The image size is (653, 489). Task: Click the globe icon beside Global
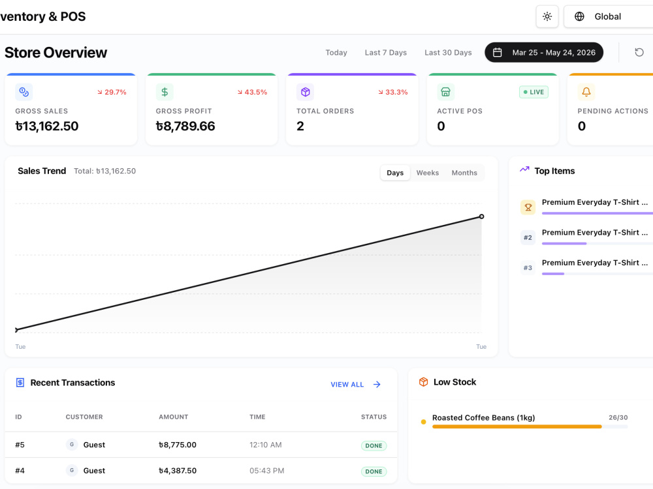click(x=579, y=17)
